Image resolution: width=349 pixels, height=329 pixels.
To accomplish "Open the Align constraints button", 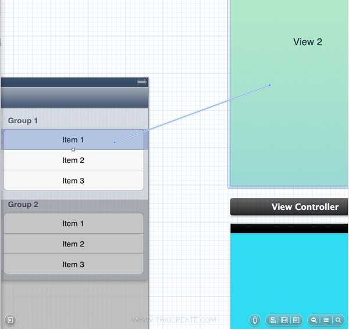I will click(x=273, y=320).
